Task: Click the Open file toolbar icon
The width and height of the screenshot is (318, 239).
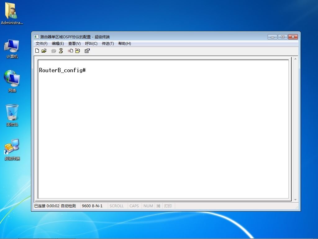Action: 44,51
